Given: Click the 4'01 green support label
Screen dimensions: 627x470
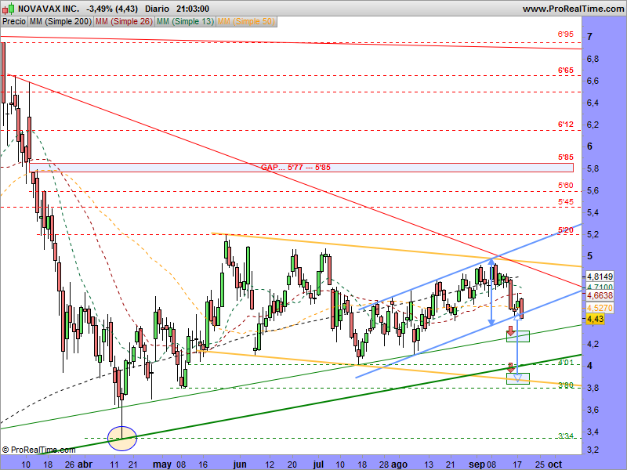Looking at the screenshot, I should click(x=565, y=363).
